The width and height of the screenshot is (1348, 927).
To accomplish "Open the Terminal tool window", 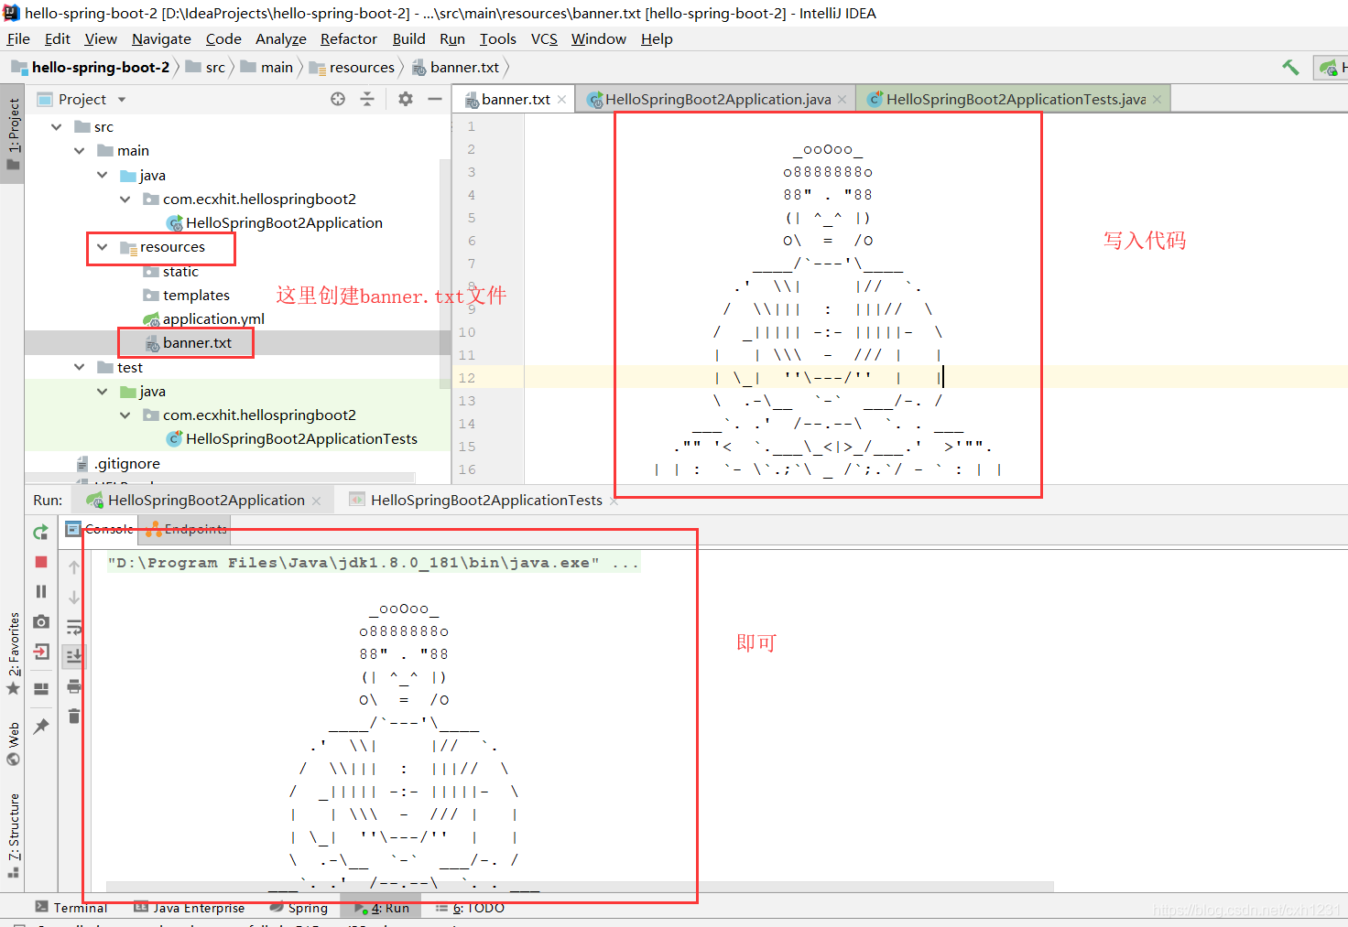I will coord(71,908).
